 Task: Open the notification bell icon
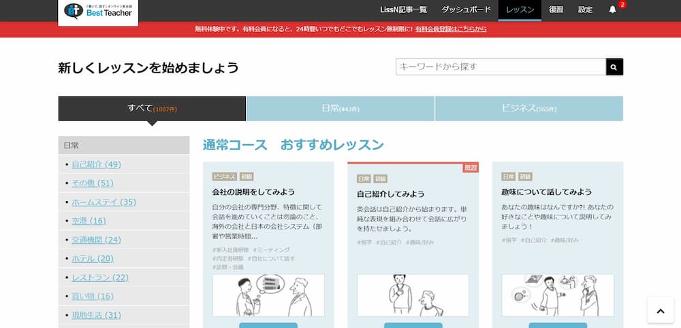[612, 10]
